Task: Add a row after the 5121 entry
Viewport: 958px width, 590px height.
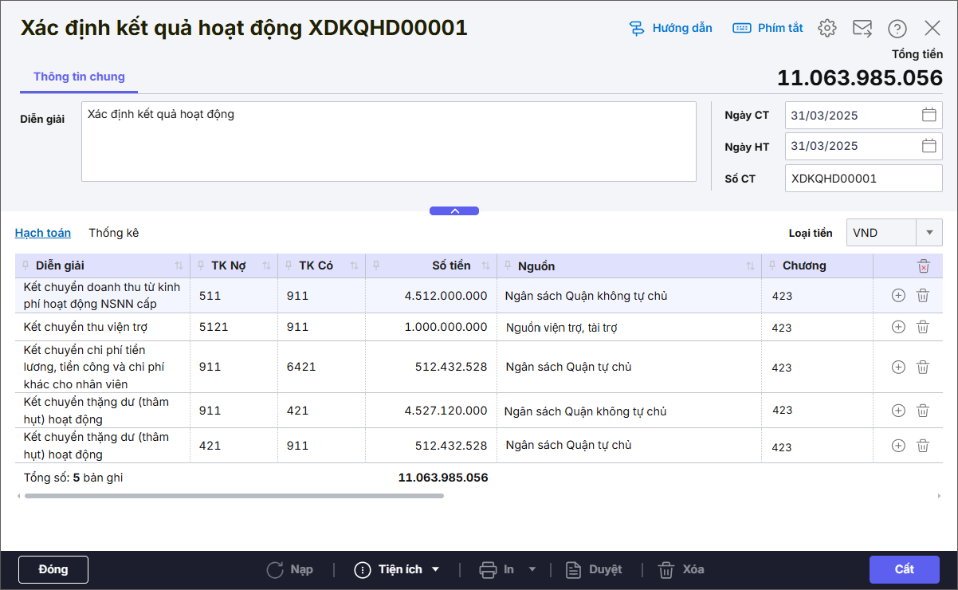Action: click(x=898, y=327)
